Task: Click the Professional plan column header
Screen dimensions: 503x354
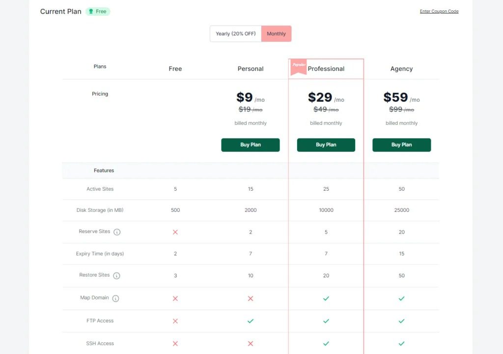Action: tap(326, 69)
